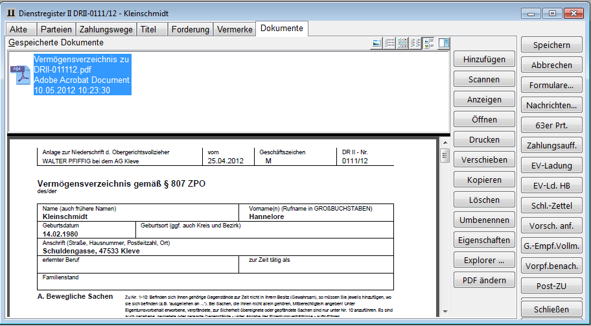Switch to the Forderung tab
The height and width of the screenshot is (326, 591).
[191, 29]
